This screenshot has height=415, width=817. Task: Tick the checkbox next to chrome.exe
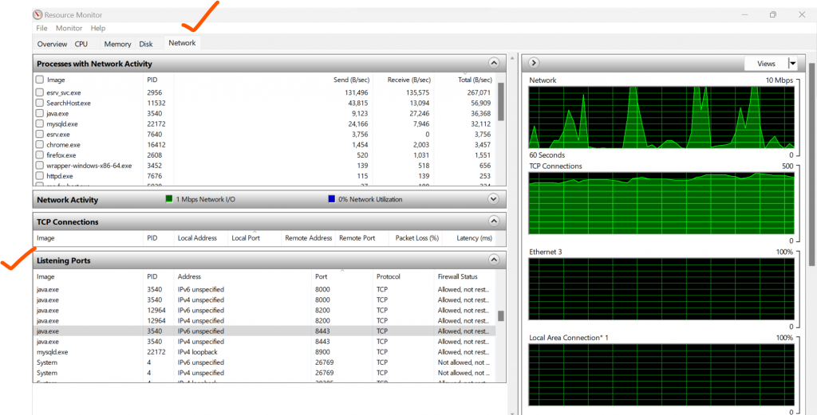tap(40, 145)
